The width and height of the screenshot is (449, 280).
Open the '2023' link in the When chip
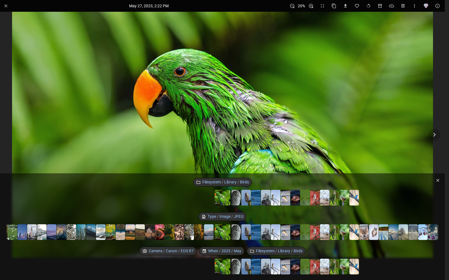[226, 251]
